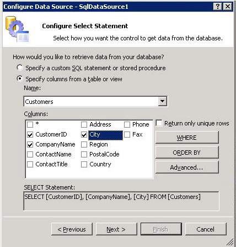Open the ORDER BY button
Viewport: 236px width, 247px height.
(187, 153)
